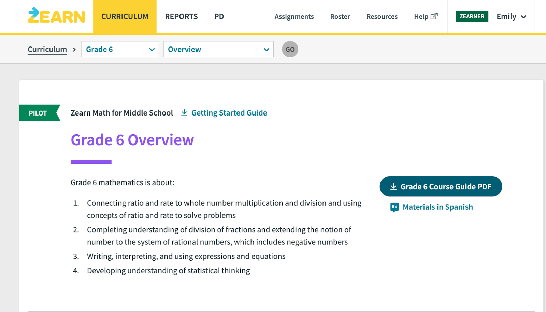Open the Getting Started Guide link
Image resolution: width=546 pixels, height=312 pixels.
tap(229, 113)
